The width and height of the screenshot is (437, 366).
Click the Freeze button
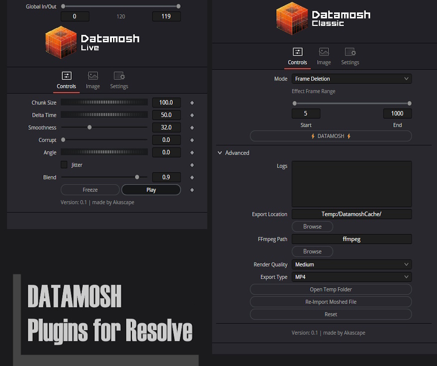click(x=90, y=190)
